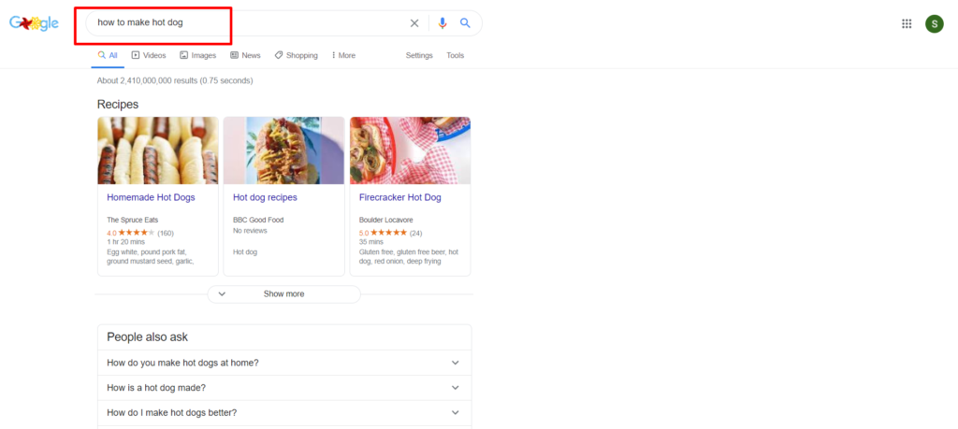This screenshot has width=958, height=429.
Task: Open the News results tab
Action: (245, 55)
